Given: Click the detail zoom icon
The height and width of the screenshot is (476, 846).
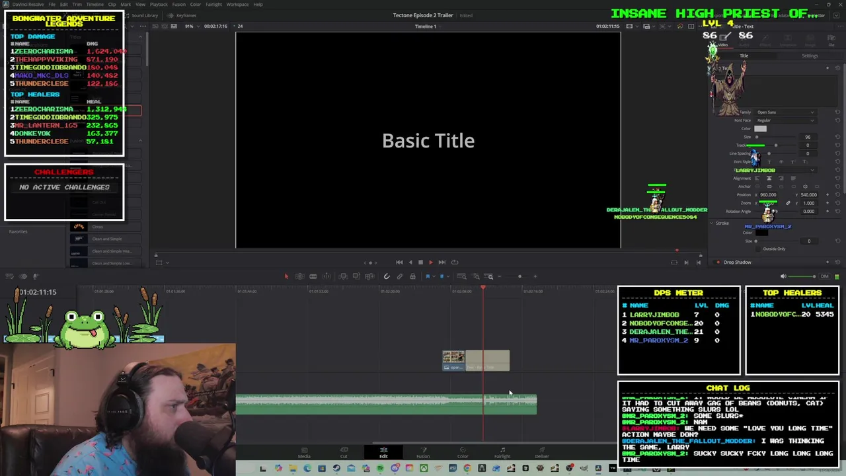Looking at the screenshot, I should (475, 276).
